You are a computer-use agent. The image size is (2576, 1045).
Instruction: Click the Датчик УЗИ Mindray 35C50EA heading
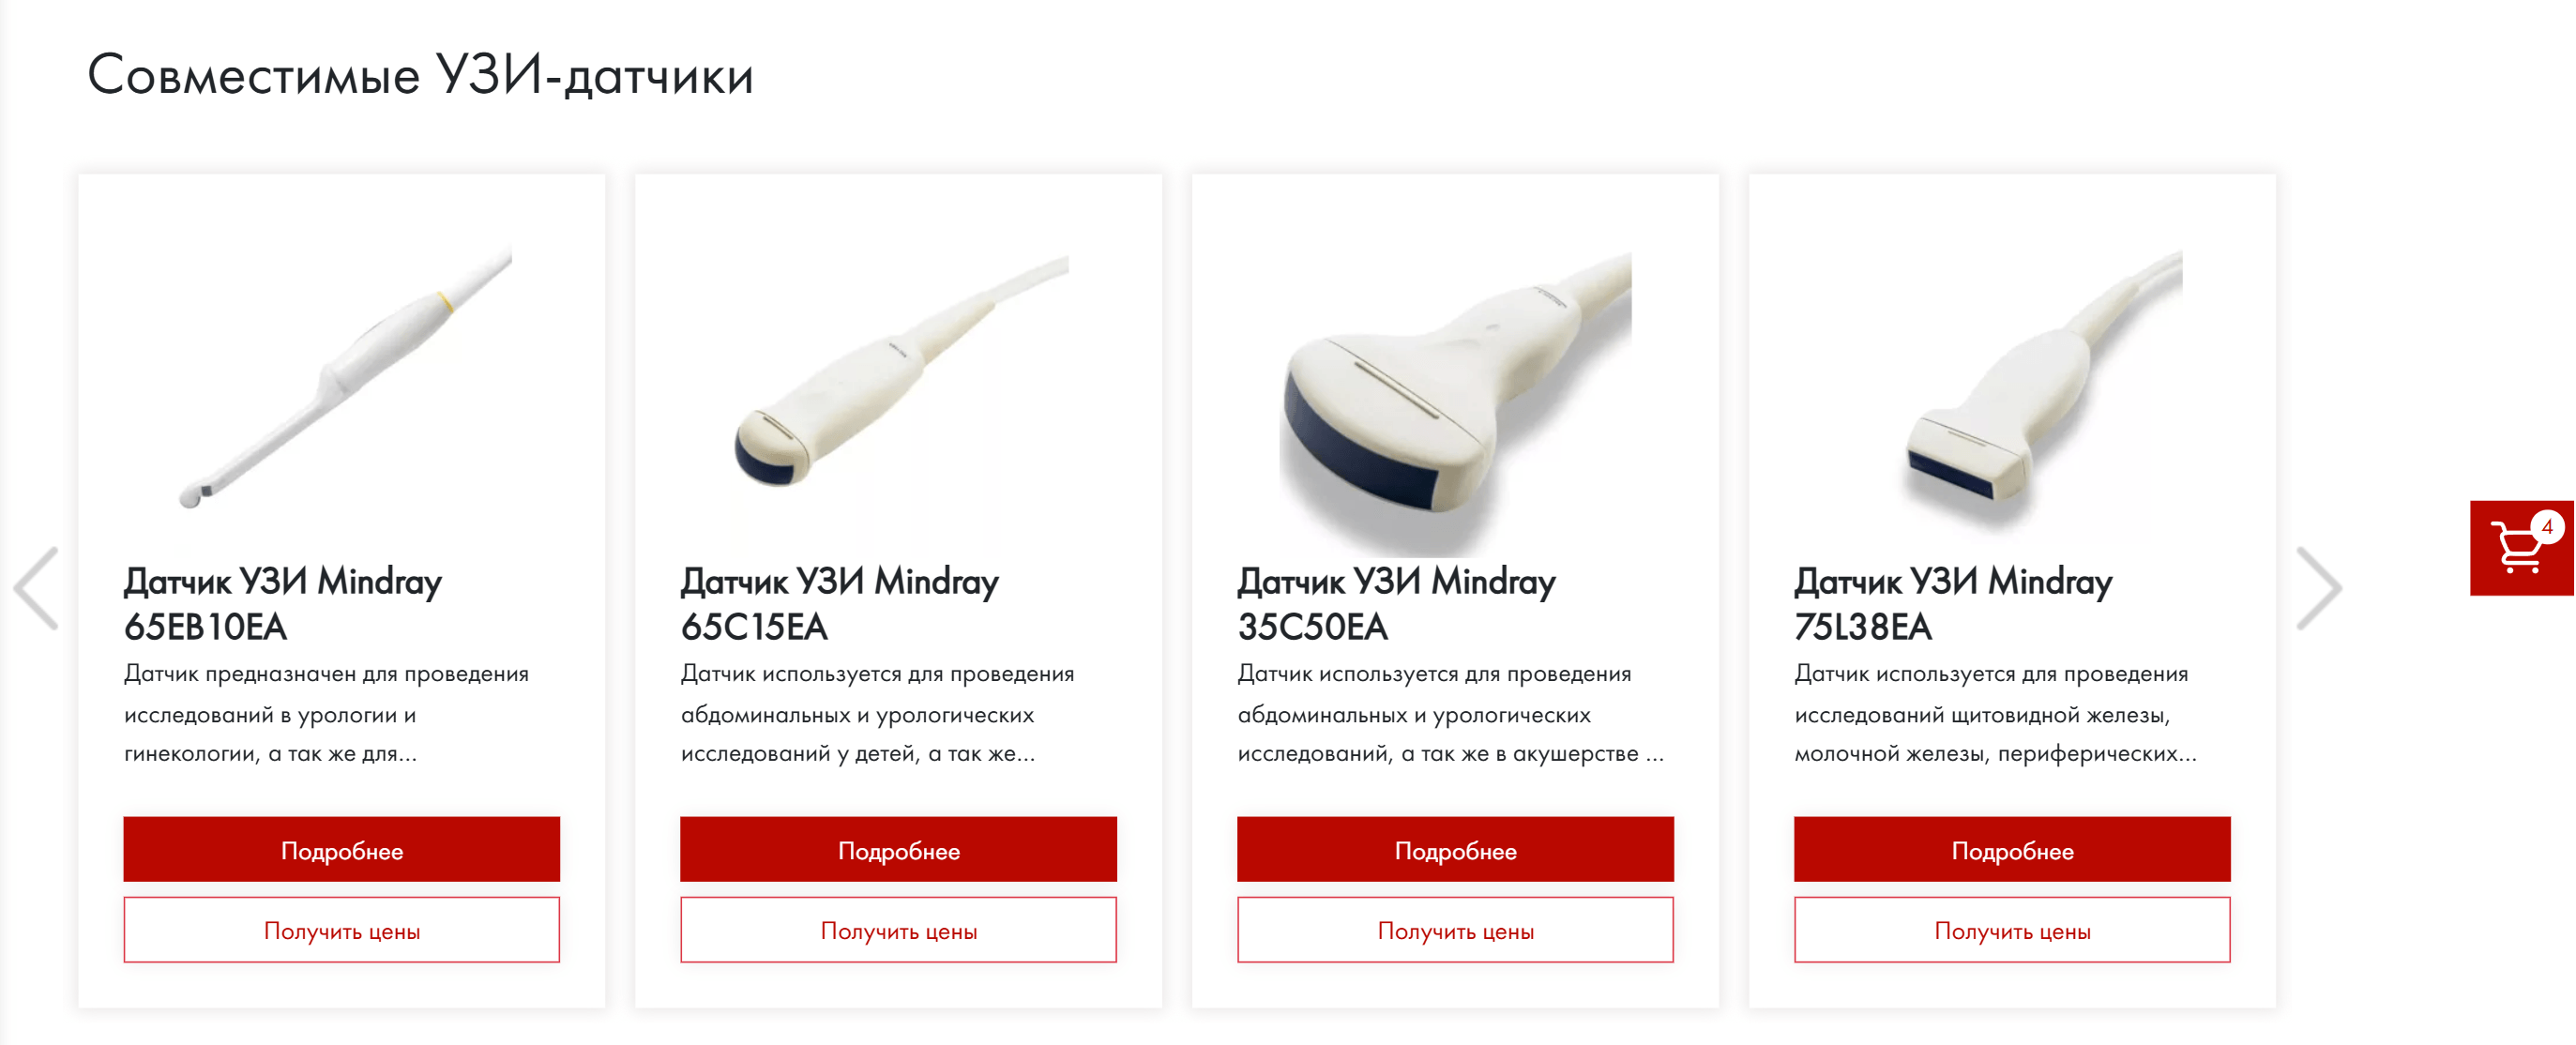coord(1396,603)
